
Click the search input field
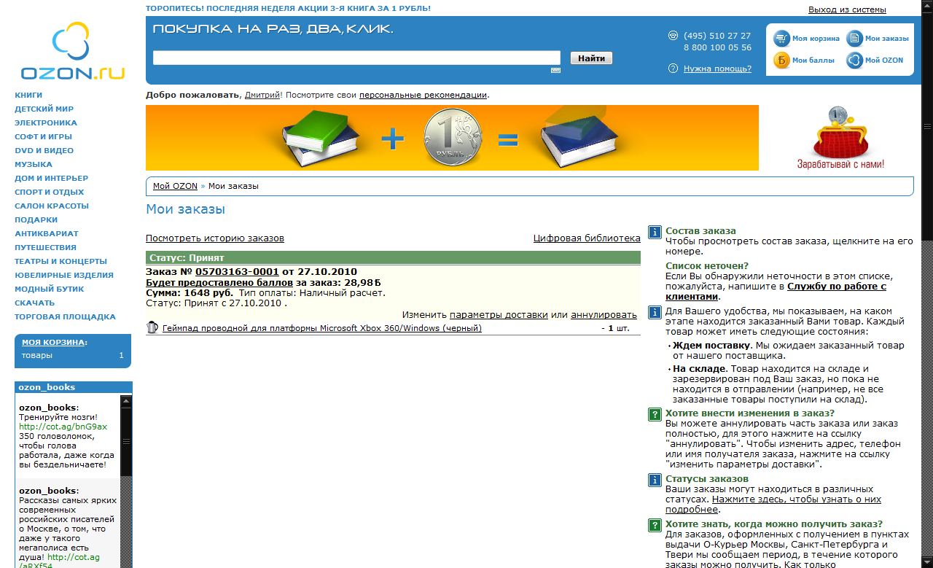[356, 58]
